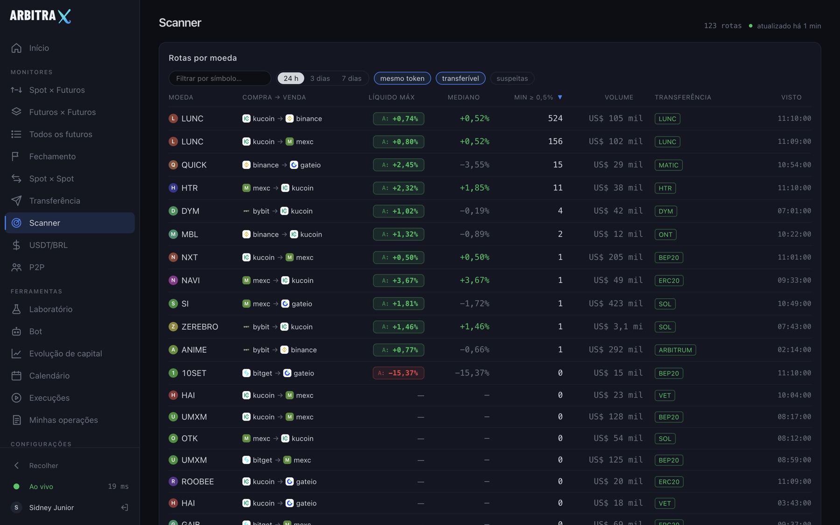Click the A: +2,45% badge for QUICK

pyautogui.click(x=399, y=165)
